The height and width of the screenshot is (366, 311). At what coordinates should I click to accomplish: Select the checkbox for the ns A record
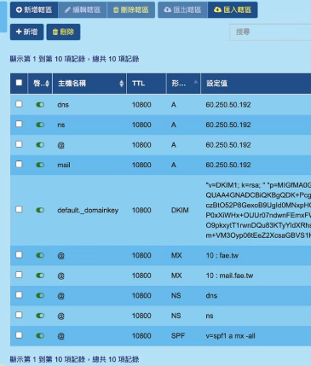pos(19,125)
